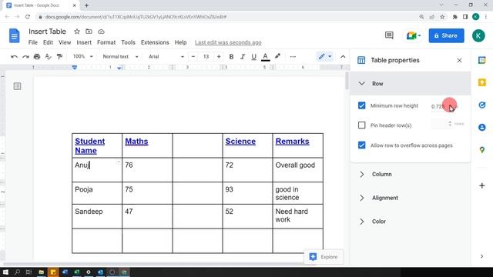
Task: Go to Docs home icon
Action: (14, 35)
